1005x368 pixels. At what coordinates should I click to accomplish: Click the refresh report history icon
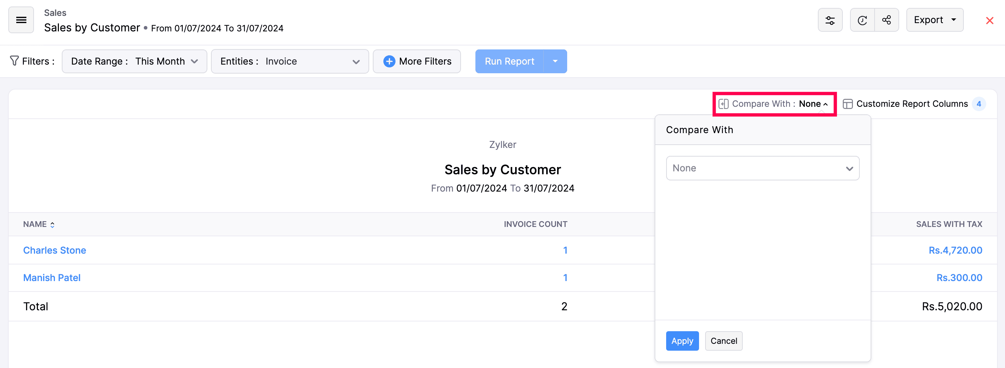coord(862,20)
